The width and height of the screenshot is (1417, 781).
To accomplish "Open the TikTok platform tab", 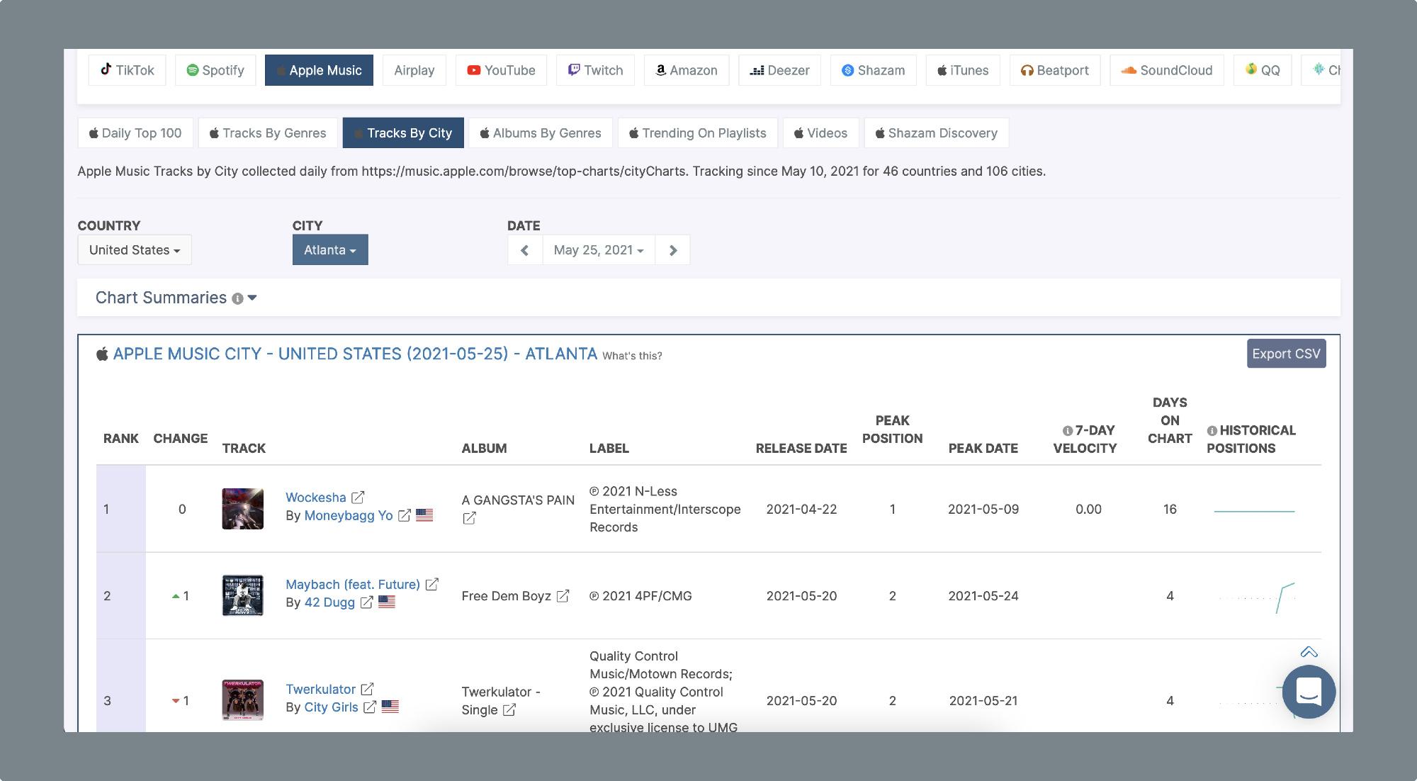I will point(127,70).
